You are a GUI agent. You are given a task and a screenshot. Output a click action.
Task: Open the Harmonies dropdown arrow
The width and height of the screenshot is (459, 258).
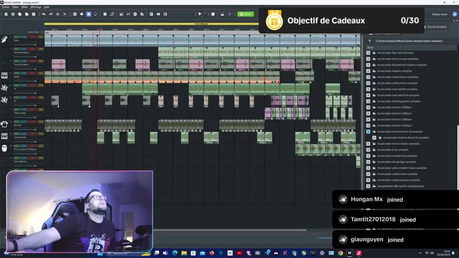42,32
